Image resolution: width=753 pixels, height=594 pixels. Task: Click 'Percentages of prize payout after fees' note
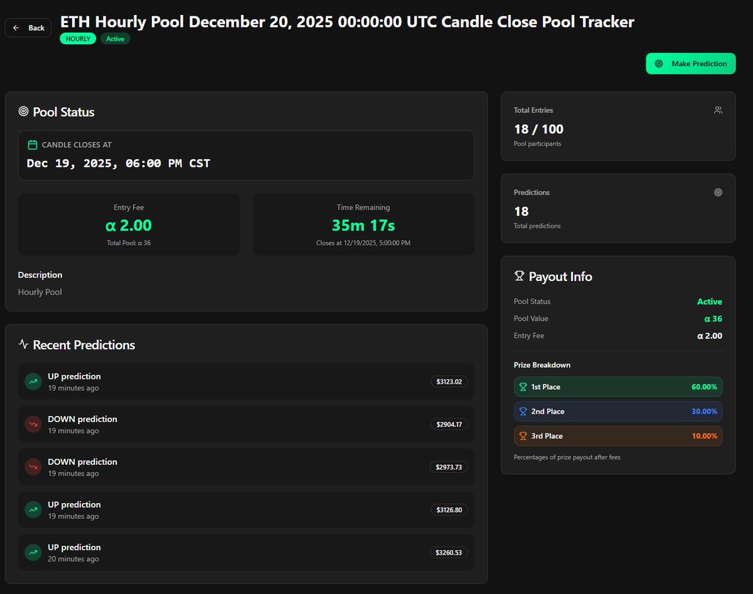[567, 457]
